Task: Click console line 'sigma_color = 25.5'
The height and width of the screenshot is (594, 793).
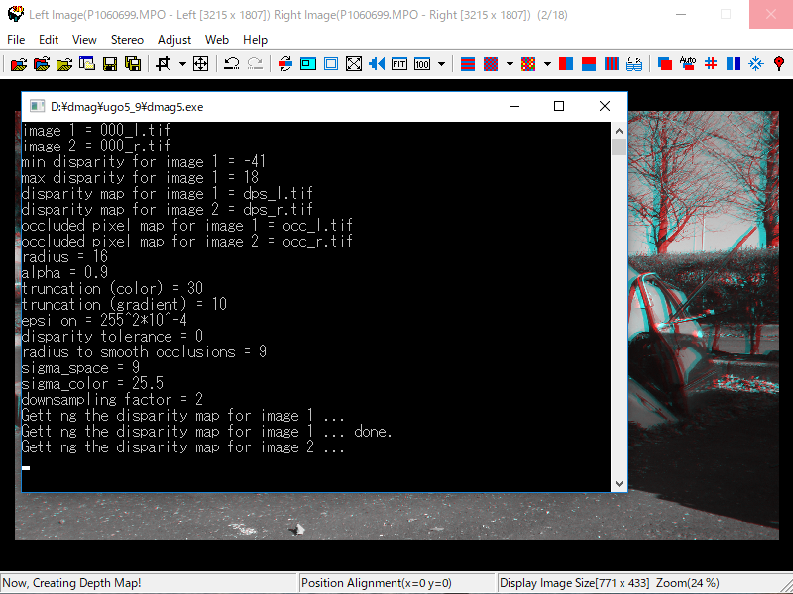Action: coord(92,384)
